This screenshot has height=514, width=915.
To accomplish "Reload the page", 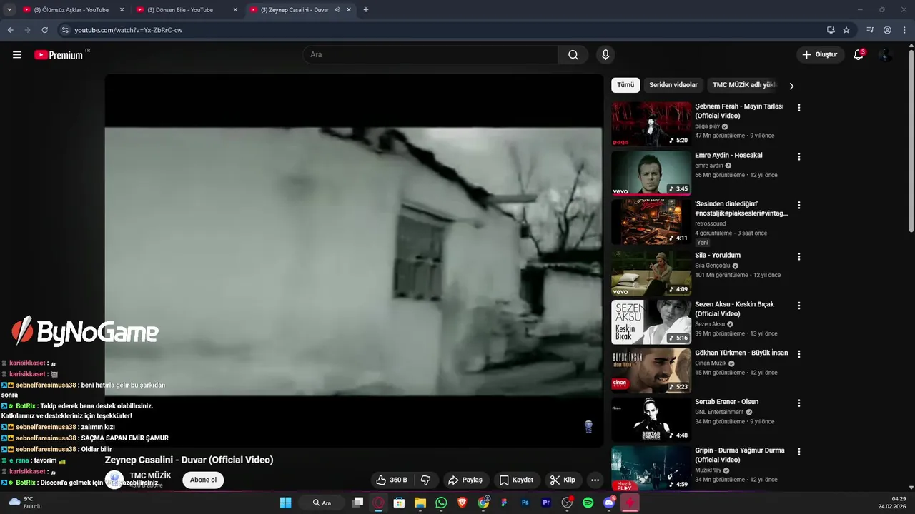I will coord(44,30).
